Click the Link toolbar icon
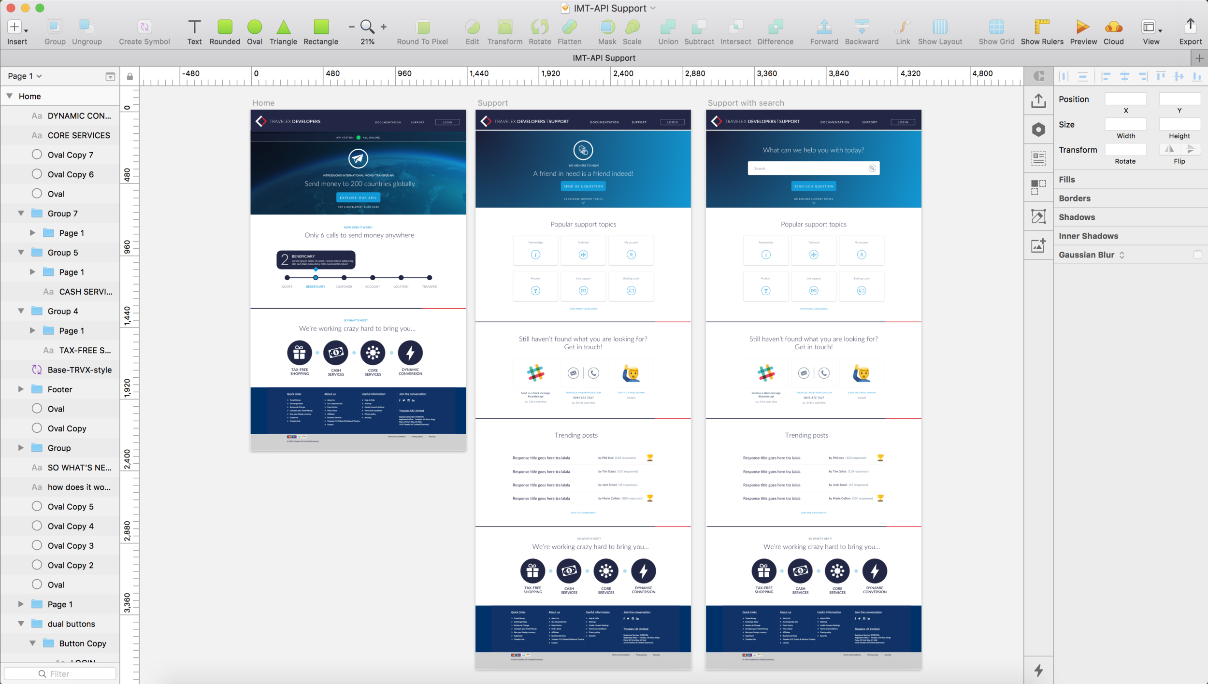This screenshot has height=684, width=1208. tap(903, 27)
